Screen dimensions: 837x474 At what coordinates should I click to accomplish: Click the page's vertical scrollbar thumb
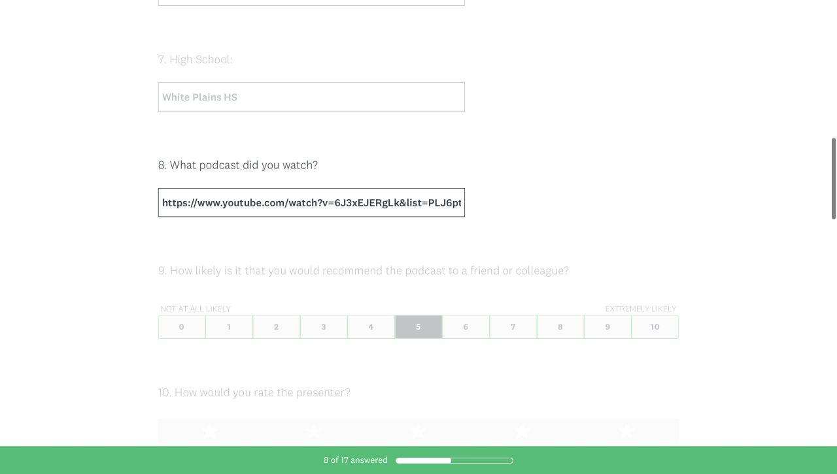tap(834, 178)
